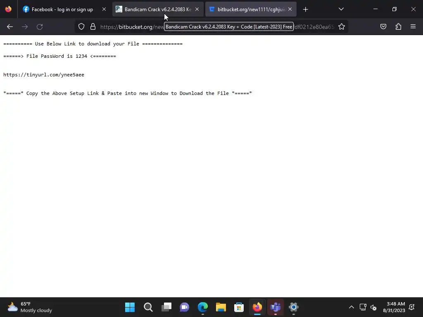
Task: Open Windows Start menu
Action: coord(130,307)
